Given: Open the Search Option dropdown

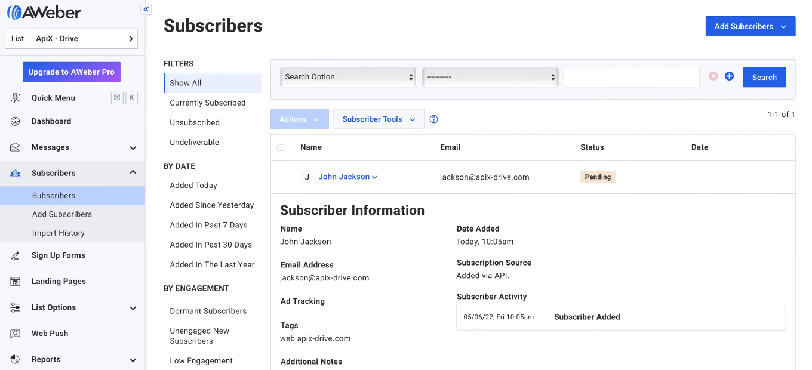Looking at the screenshot, I should pyautogui.click(x=347, y=76).
